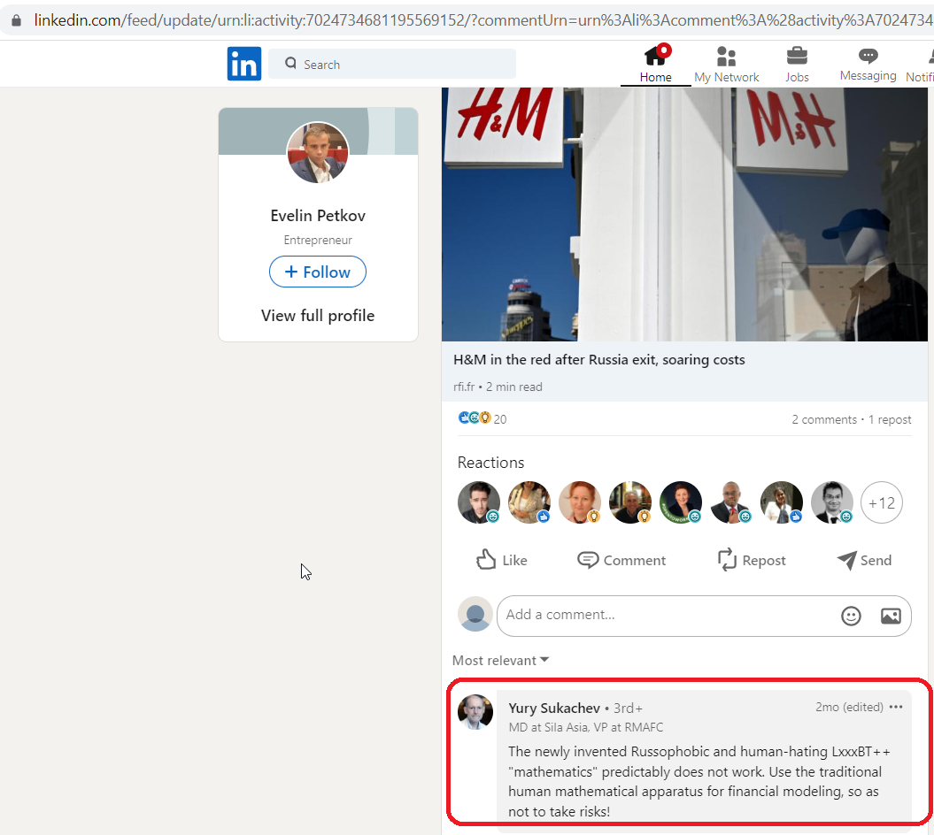Viewport: 934px width, 835px height.
Task: Open Yury Sukachev's comment avatar
Action: 475,712
